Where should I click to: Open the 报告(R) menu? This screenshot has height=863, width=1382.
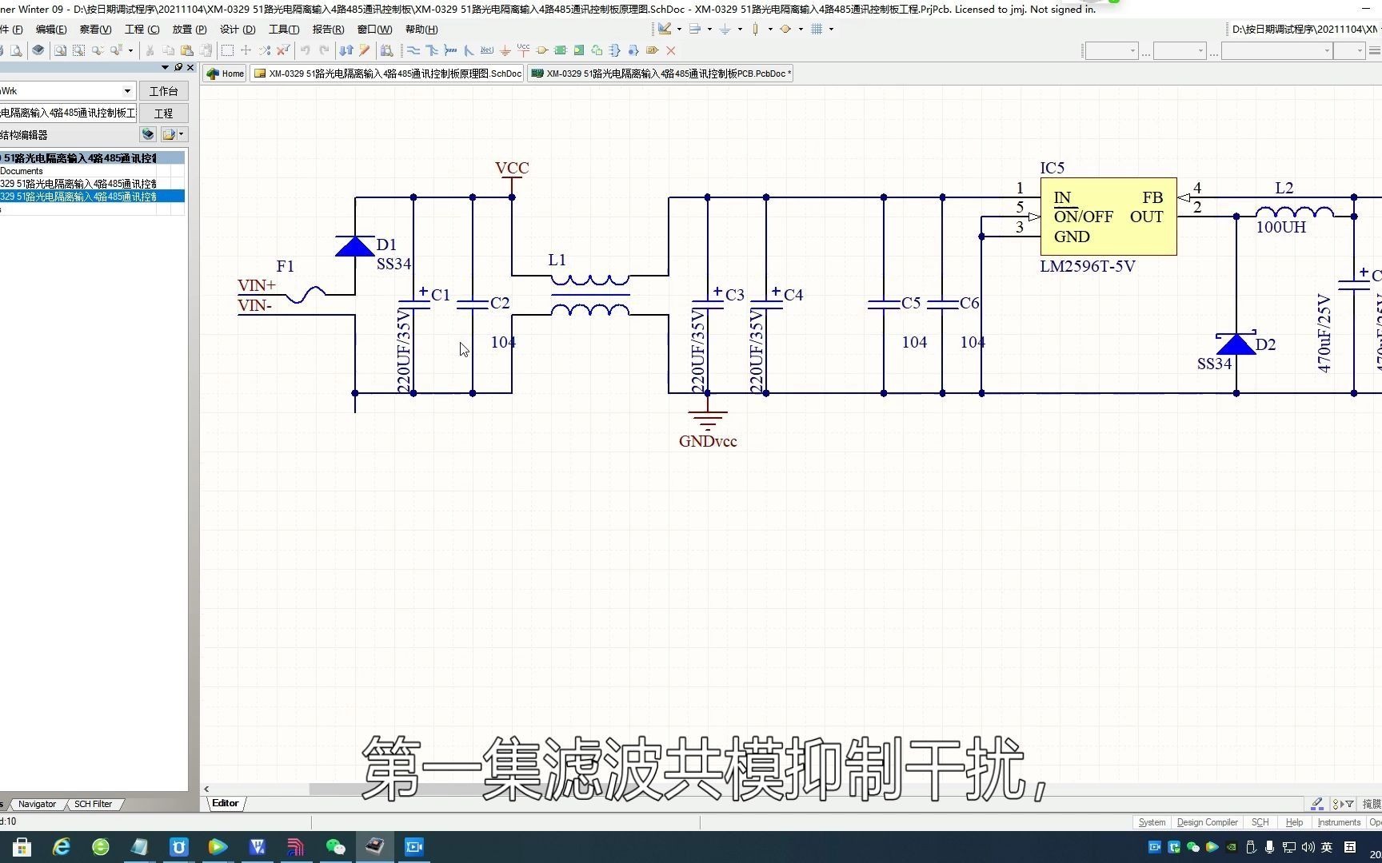pyautogui.click(x=328, y=30)
